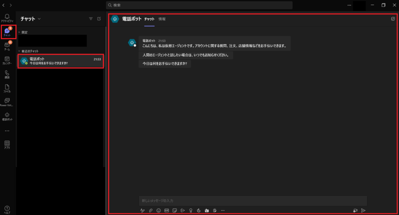Go back with the left arrow

click(x=4, y=5)
